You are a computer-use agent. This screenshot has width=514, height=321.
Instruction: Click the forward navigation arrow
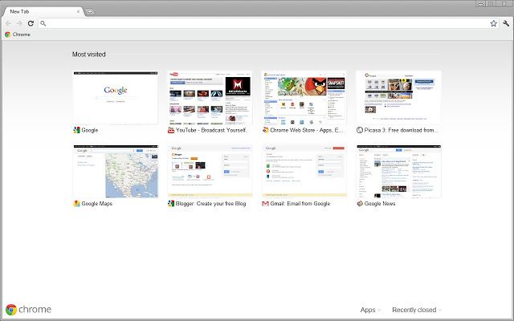coord(19,23)
